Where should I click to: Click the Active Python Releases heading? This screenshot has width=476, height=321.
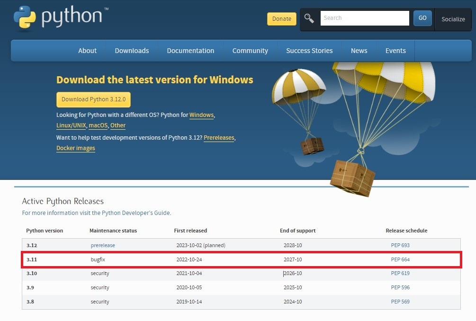(63, 202)
